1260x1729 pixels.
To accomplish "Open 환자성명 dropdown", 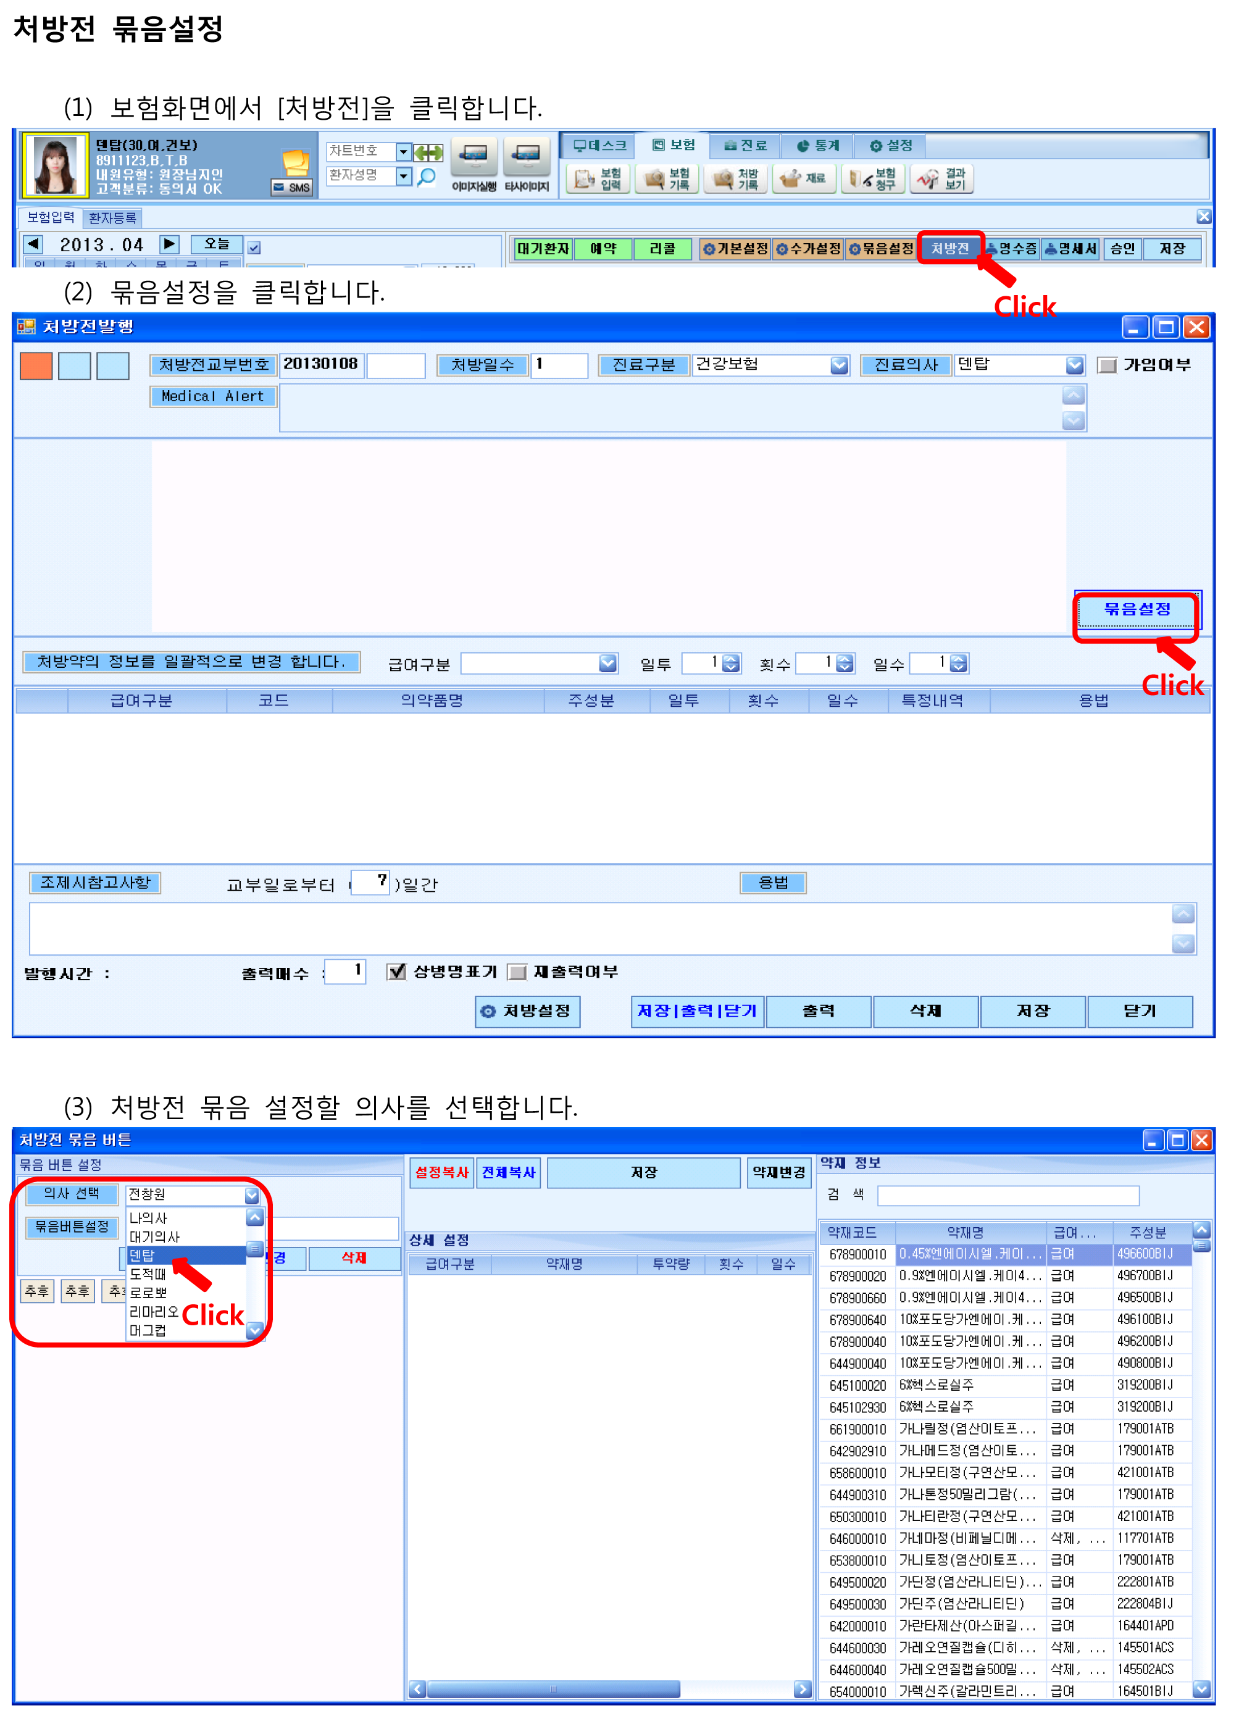I will (404, 176).
